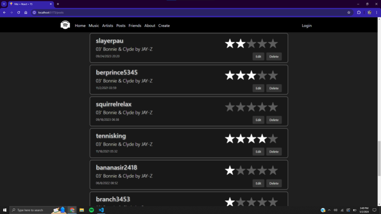Screen dimensions: 381x214
Task: Open the taskbar volume control
Action: click(336, 210)
